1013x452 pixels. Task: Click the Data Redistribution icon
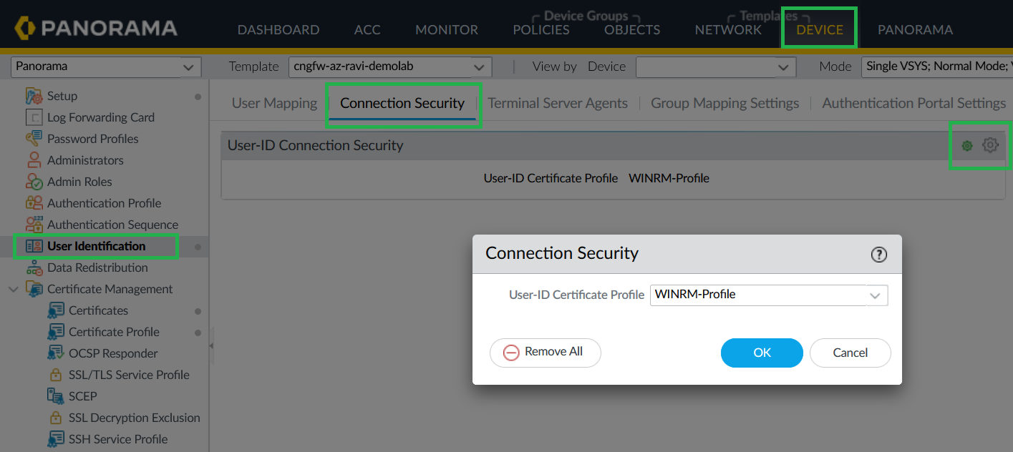pyautogui.click(x=34, y=267)
